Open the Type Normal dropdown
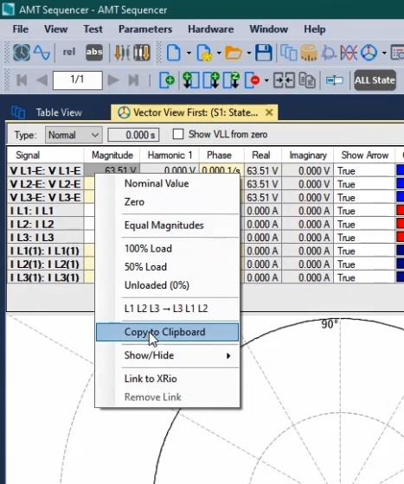 [74, 135]
